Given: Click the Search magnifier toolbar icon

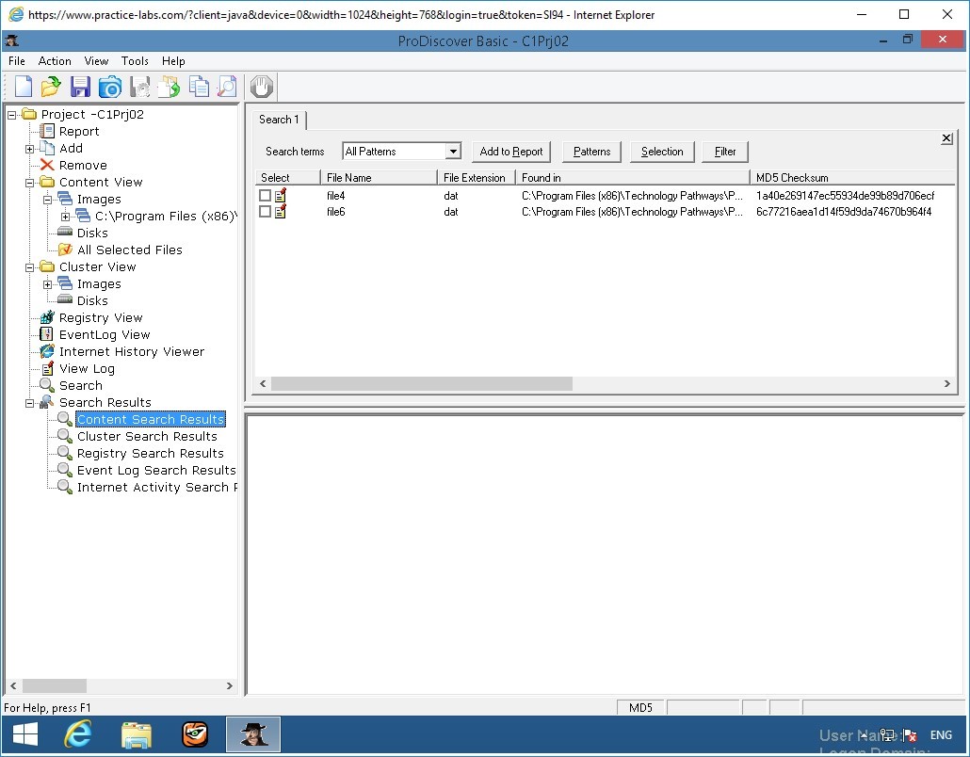Looking at the screenshot, I should pos(227,87).
